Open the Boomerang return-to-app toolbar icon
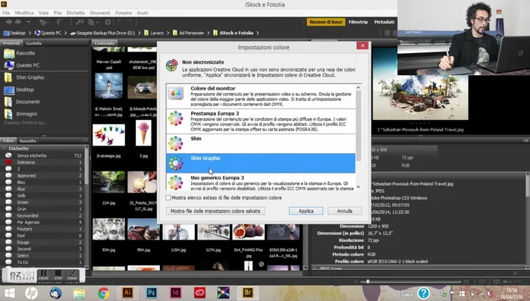The image size is (530, 301). coord(59,22)
